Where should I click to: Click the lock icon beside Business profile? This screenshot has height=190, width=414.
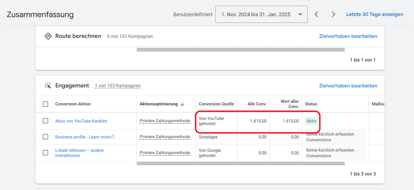(113, 137)
